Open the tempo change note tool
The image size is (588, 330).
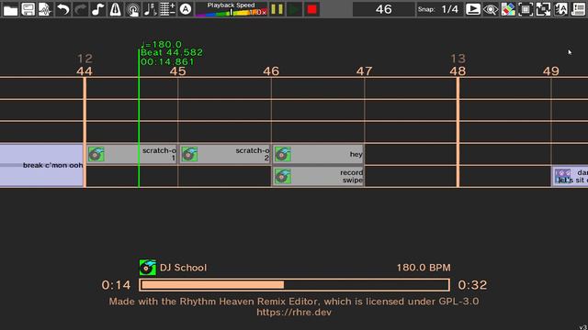click(151, 9)
